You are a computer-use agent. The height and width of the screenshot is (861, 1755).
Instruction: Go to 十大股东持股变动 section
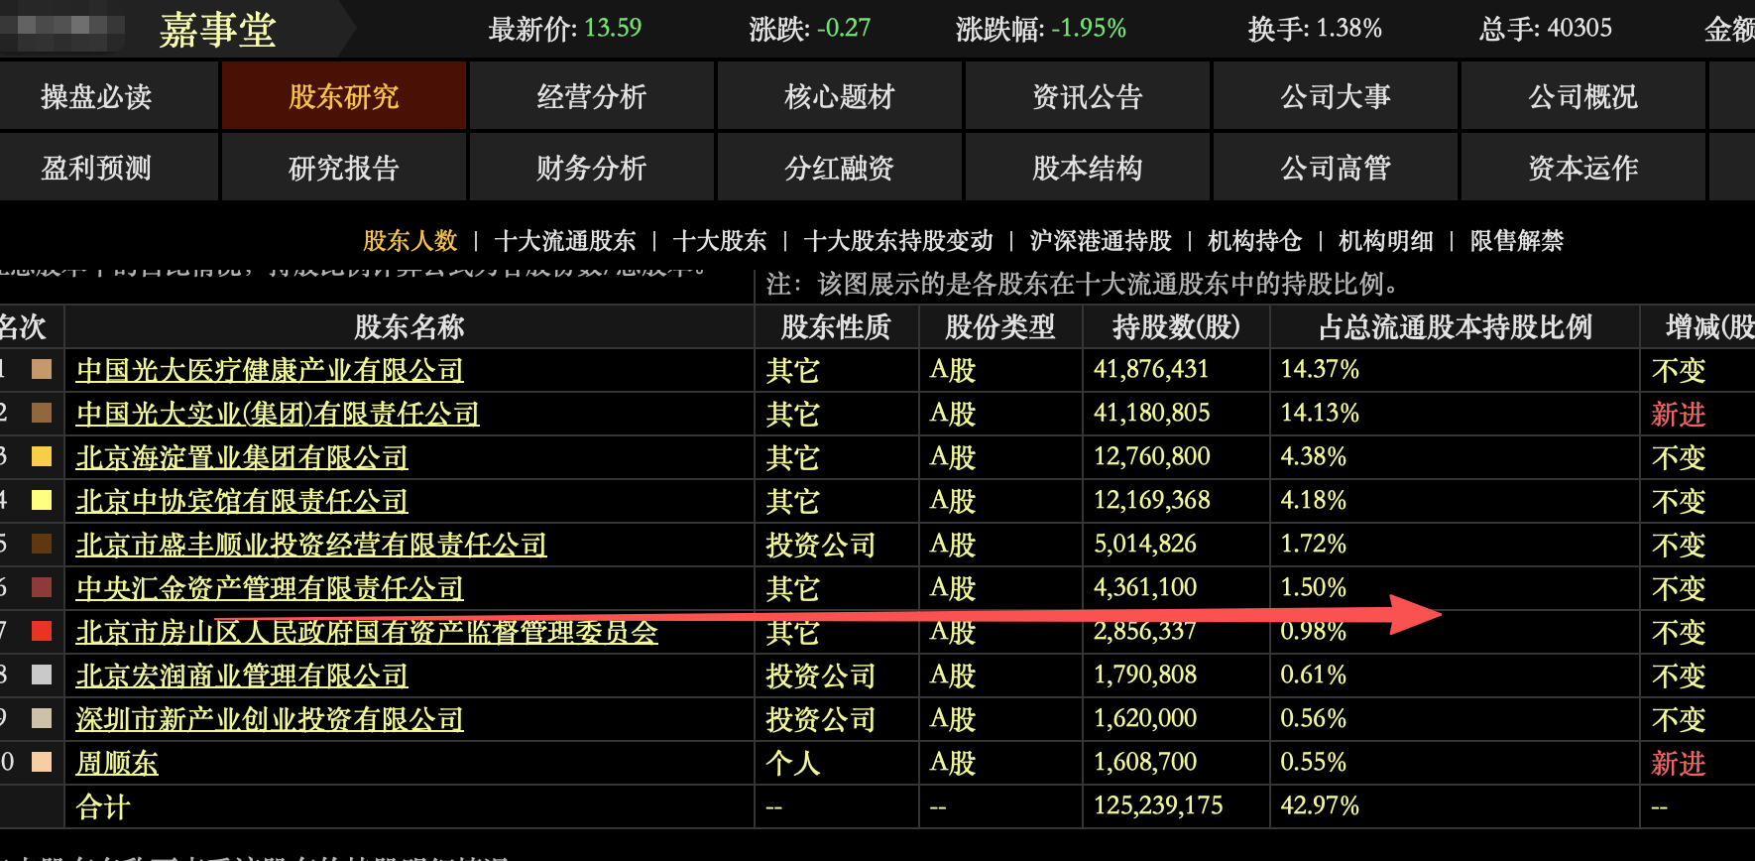[x=898, y=241]
